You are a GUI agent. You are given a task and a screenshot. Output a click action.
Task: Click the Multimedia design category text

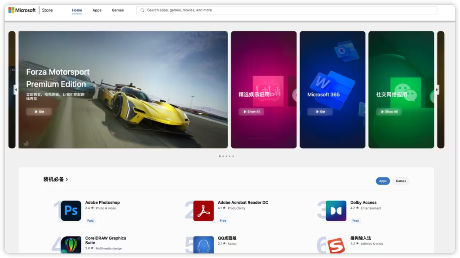pos(109,248)
